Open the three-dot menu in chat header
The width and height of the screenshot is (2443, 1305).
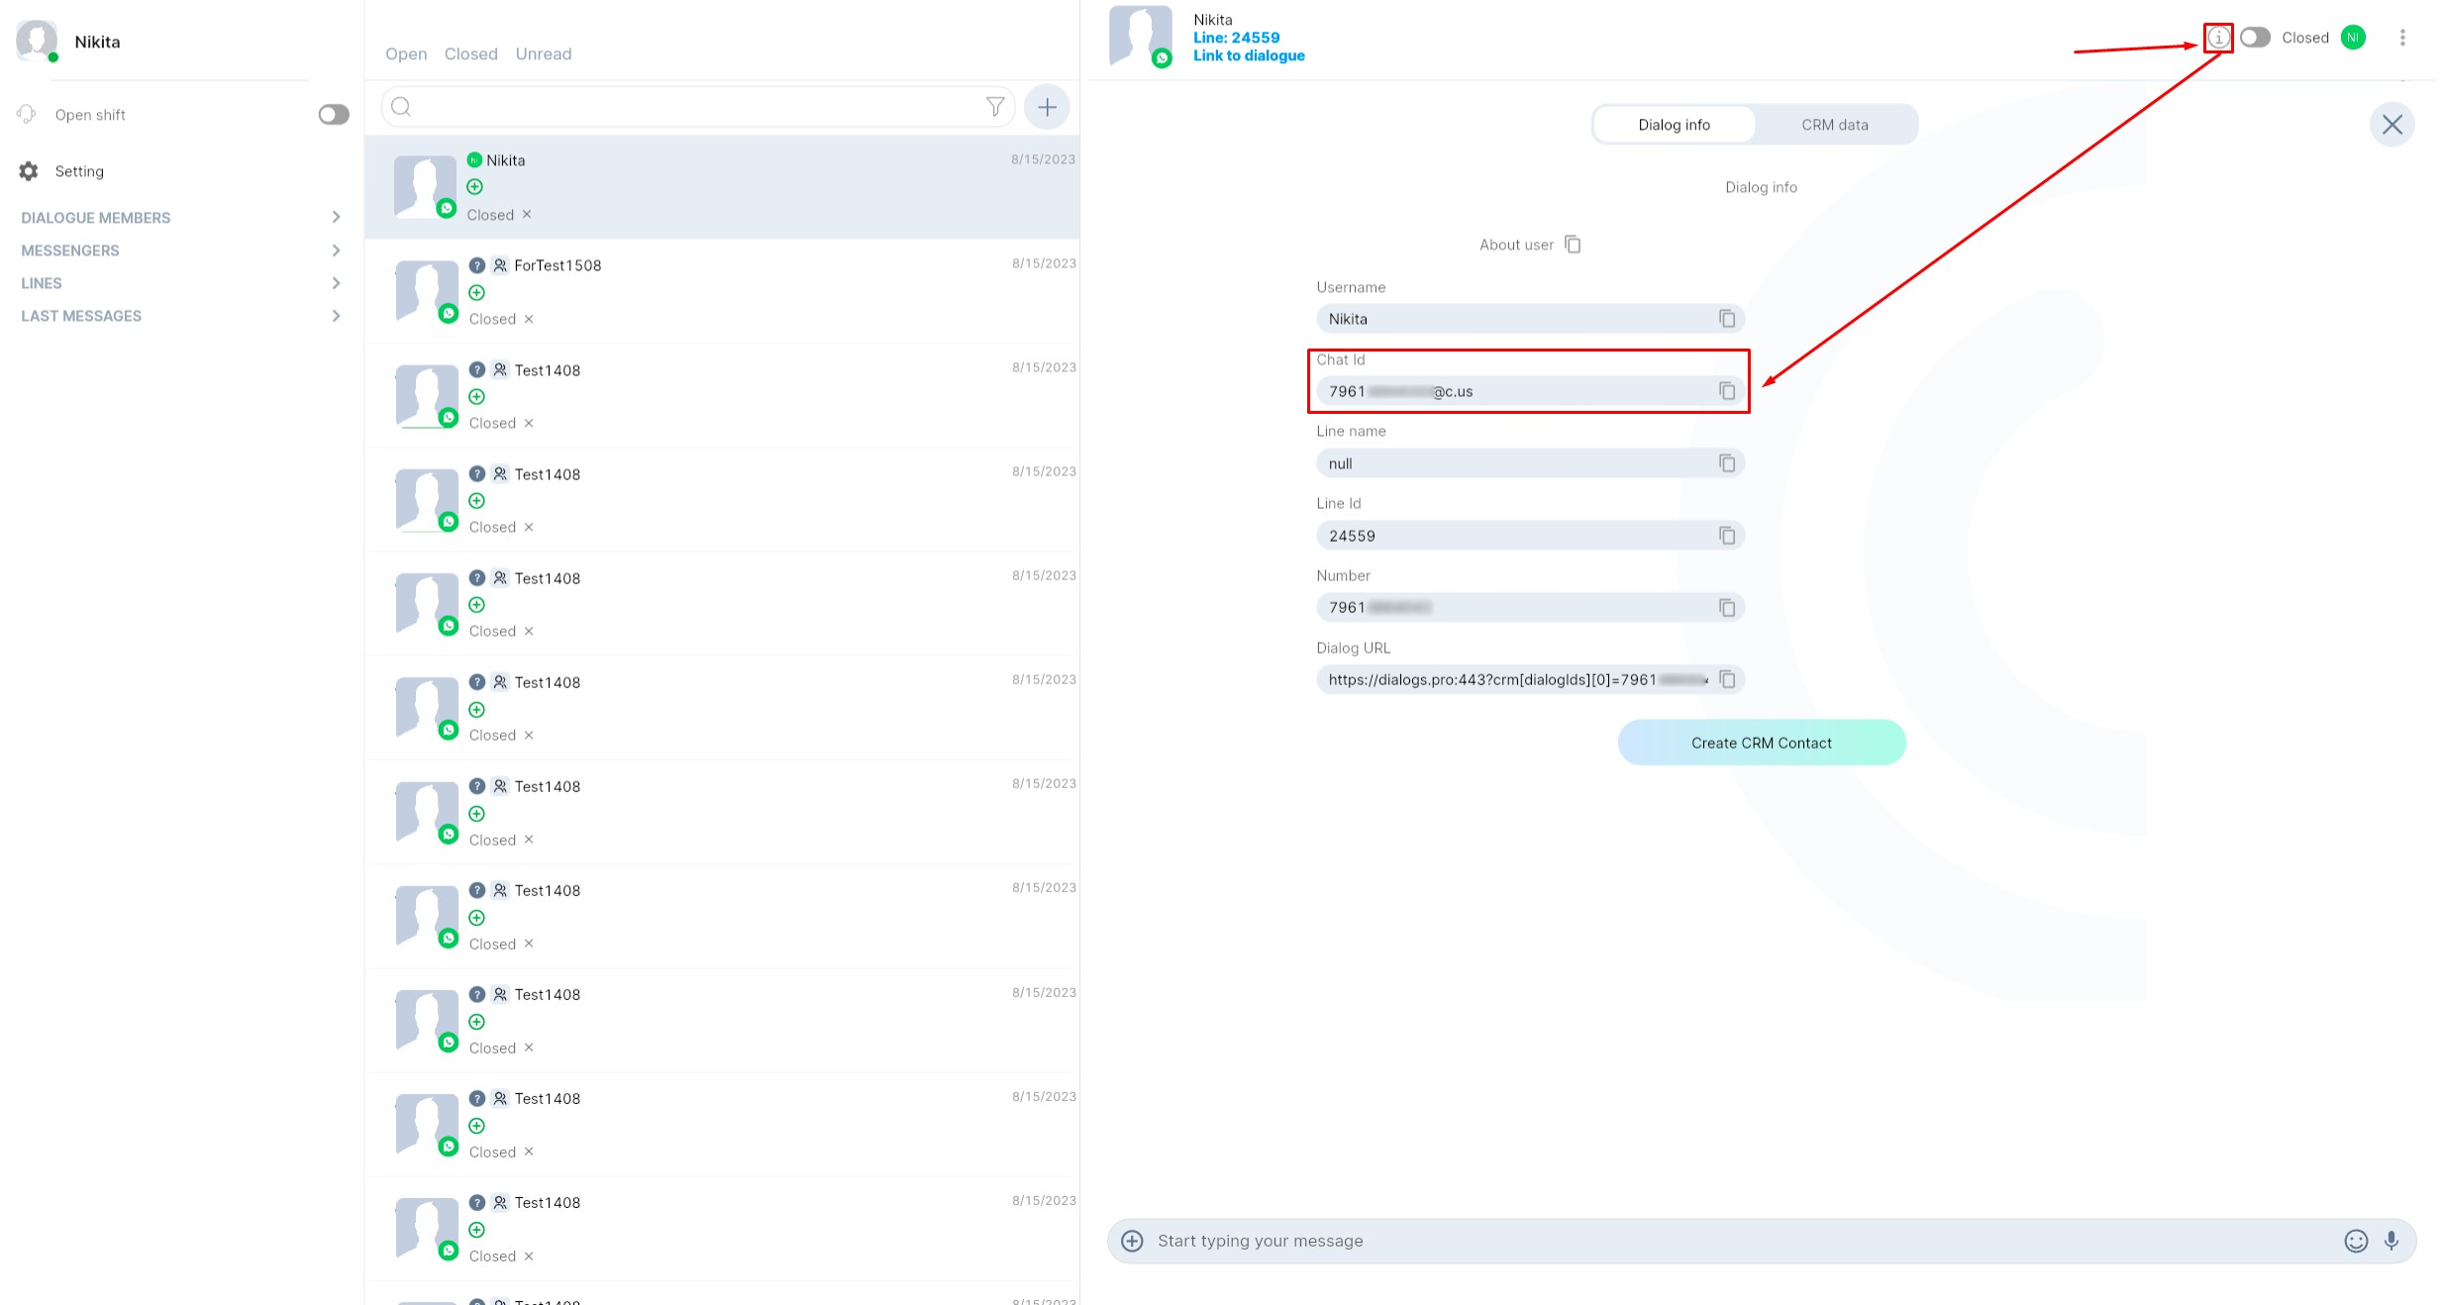2402,38
